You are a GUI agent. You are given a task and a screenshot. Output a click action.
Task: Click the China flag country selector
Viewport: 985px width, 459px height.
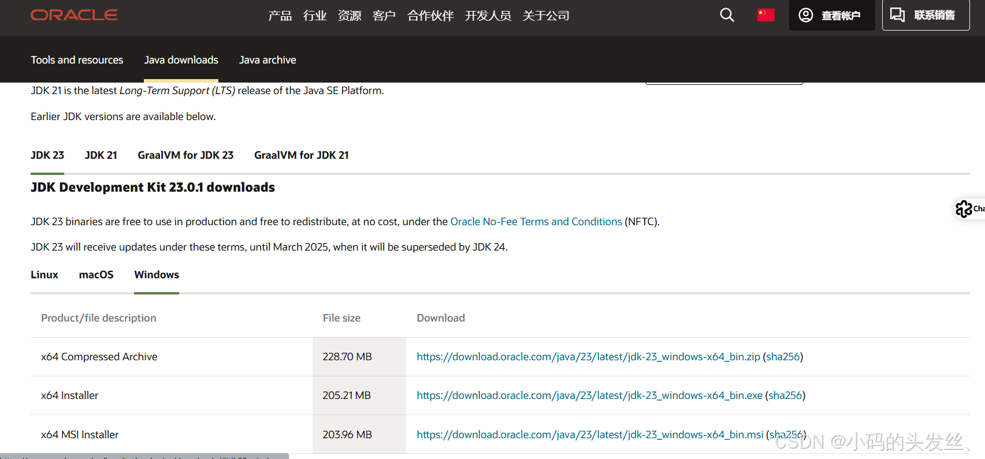(766, 15)
